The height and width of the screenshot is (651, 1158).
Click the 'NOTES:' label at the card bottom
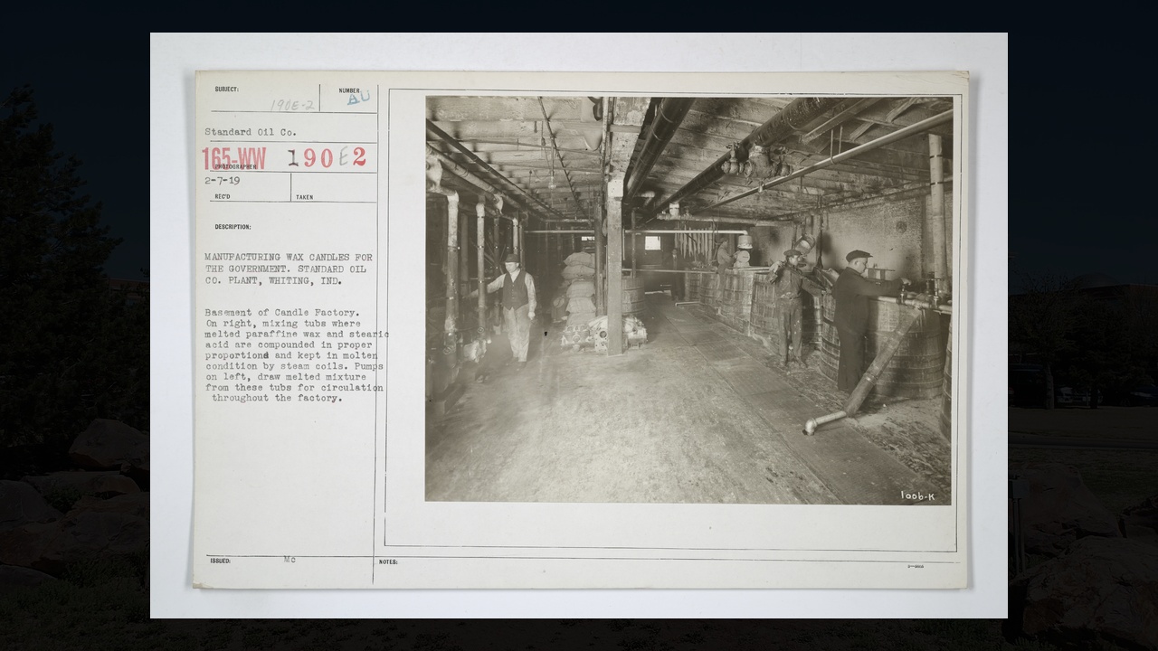(x=388, y=562)
